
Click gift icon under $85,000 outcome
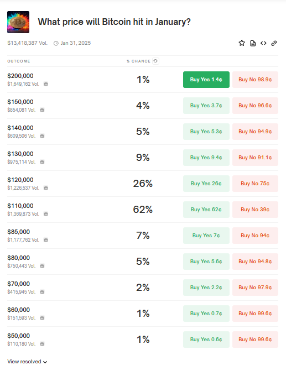coord(46,240)
